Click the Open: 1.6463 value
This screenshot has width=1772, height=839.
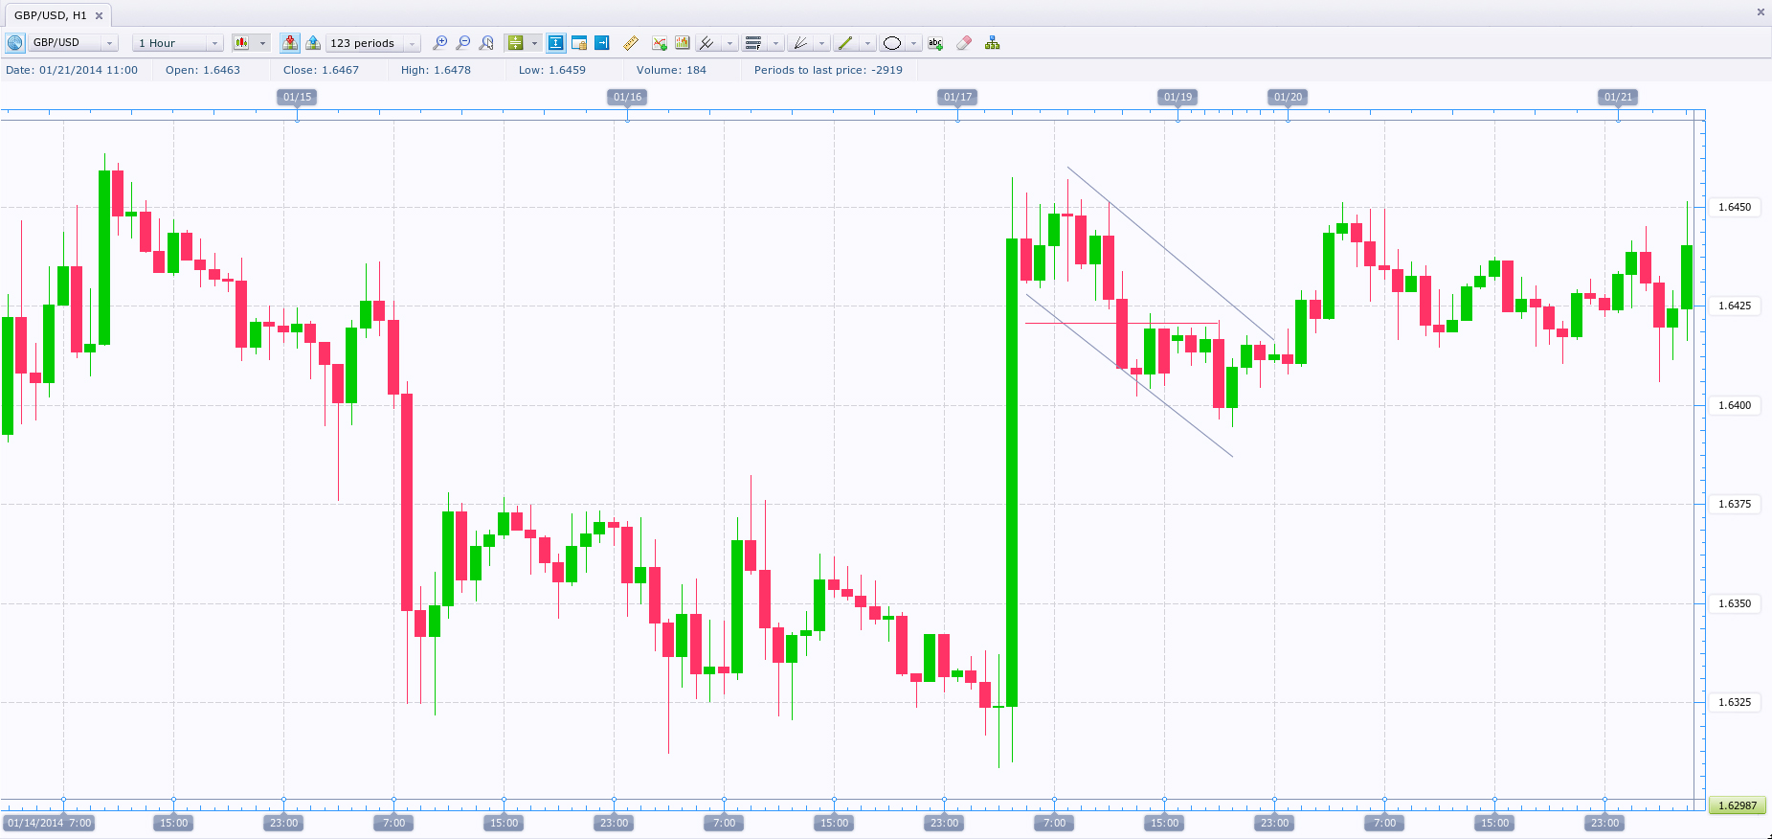tap(203, 70)
